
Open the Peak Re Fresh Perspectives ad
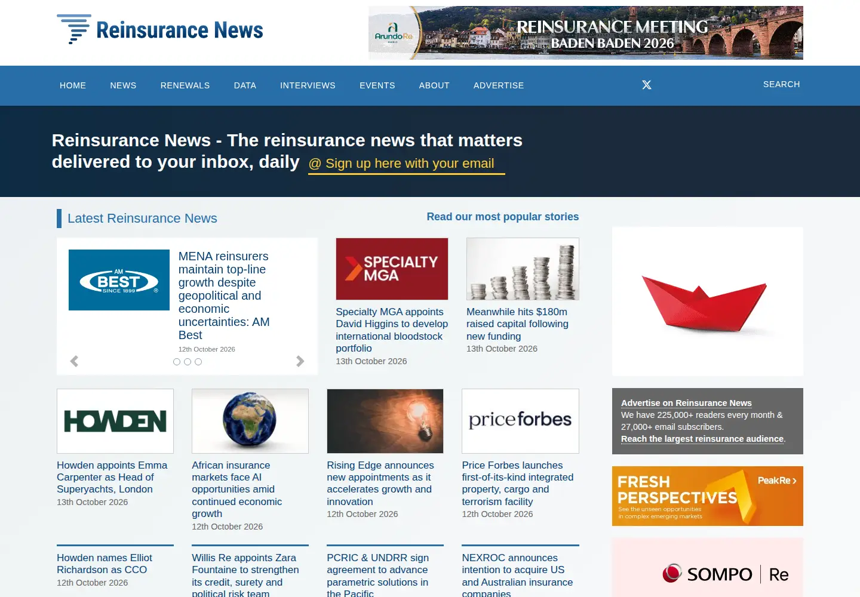pyautogui.click(x=708, y=496)
